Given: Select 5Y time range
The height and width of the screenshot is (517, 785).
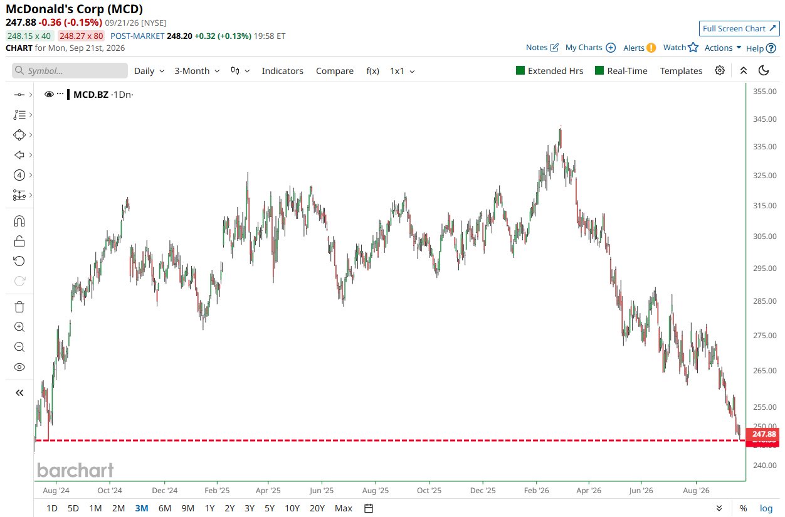Looking at the screenshot, I should 269,508.
